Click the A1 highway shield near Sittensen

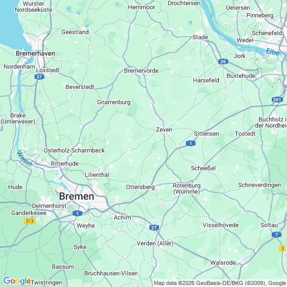[x=190, y=143]
